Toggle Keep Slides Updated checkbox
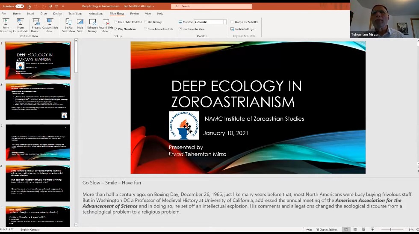Image resolution: width=419 pixels, height=234 pixels. (116, 22)
